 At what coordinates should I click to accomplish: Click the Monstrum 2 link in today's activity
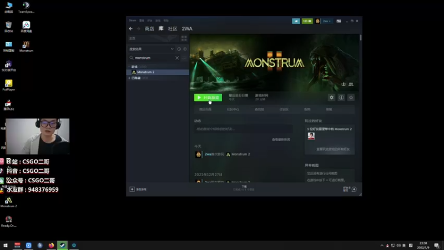point(241,154)
